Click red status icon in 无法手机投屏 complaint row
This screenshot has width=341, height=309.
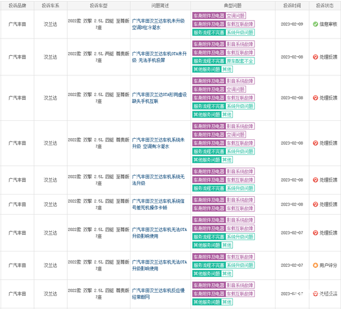(x=315, y=57)
